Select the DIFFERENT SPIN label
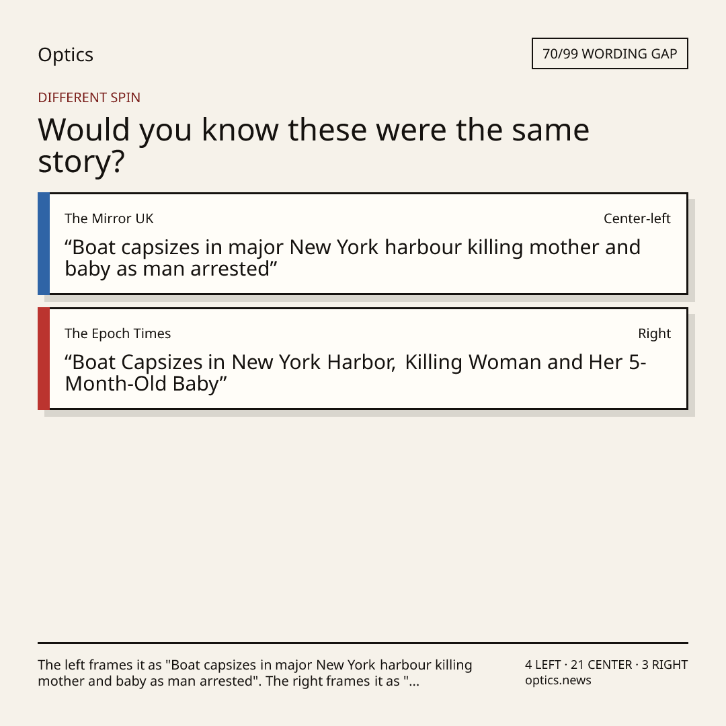 [x=89, y=97]
